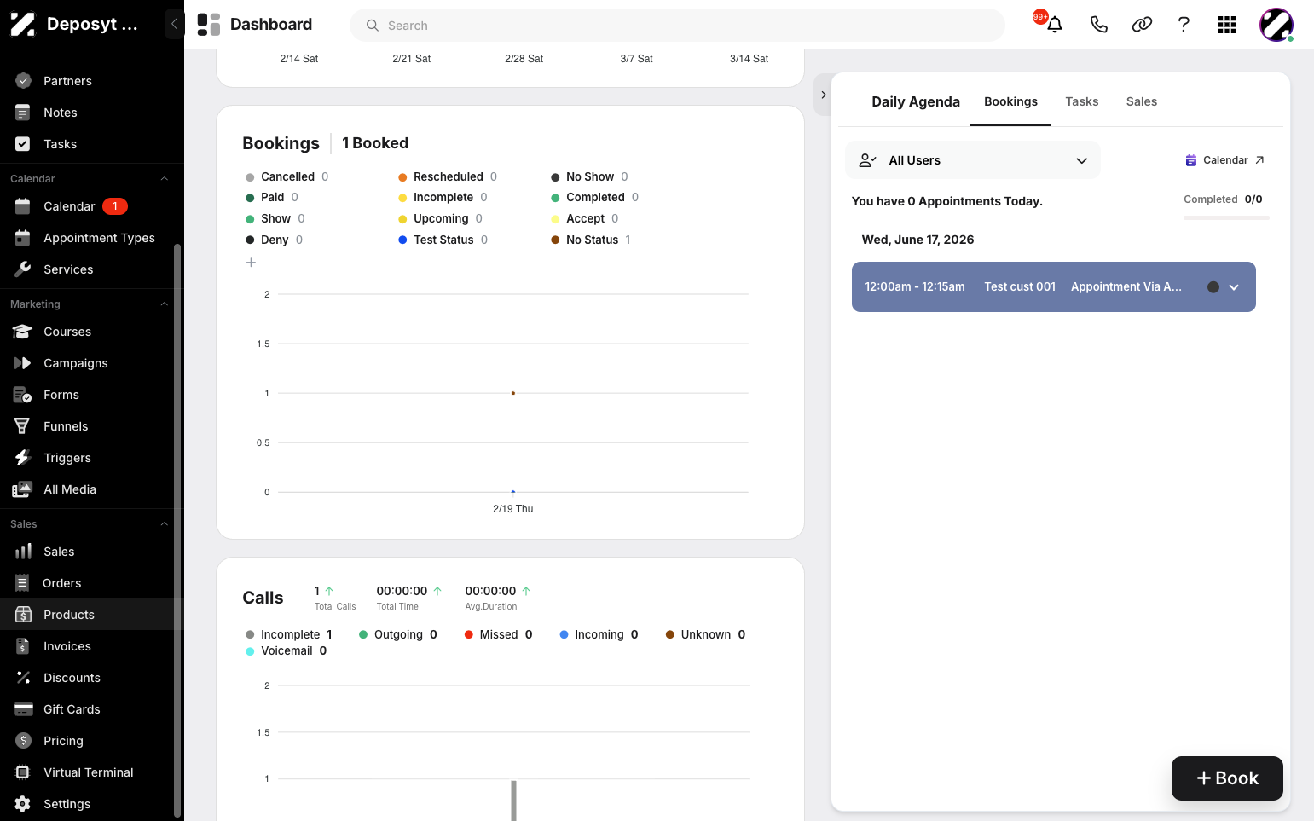Image resolution: width=1314 pixels, height=821 pixels.
Task: Toggle the Cancelled legend series
Action: [x=287, y=176]
